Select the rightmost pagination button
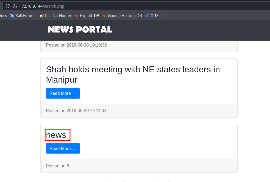Image resolution: width=270 pixels, height=182 pixels. 162,181
